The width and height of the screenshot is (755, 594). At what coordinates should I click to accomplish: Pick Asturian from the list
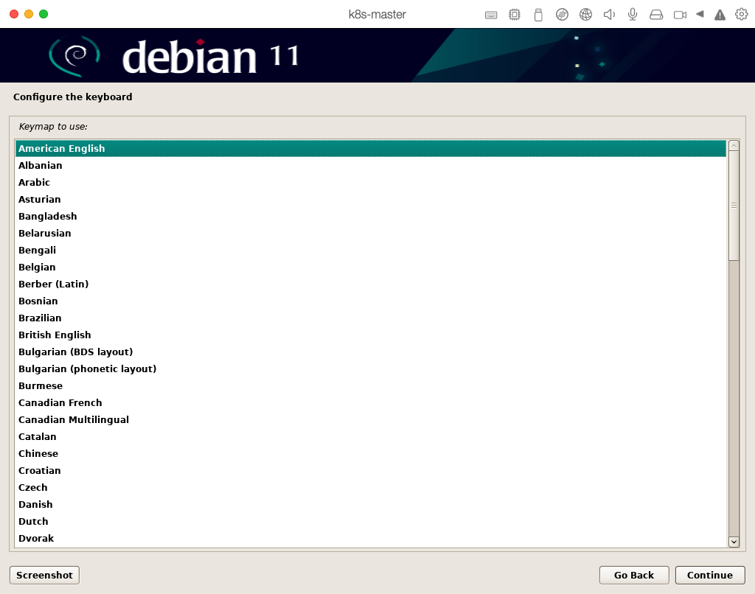370,199
